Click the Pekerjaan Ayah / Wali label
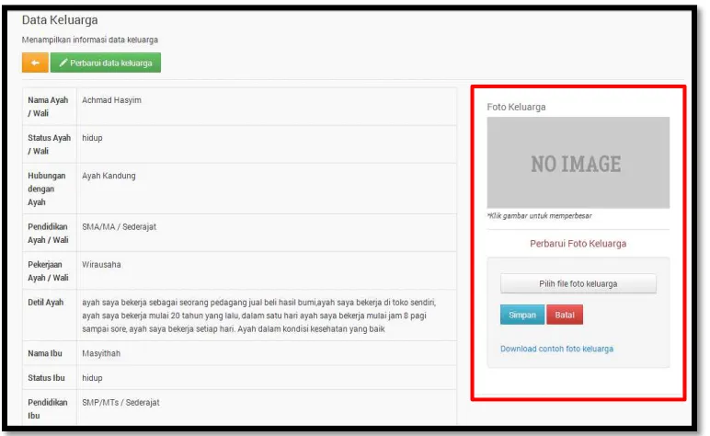 48,270
